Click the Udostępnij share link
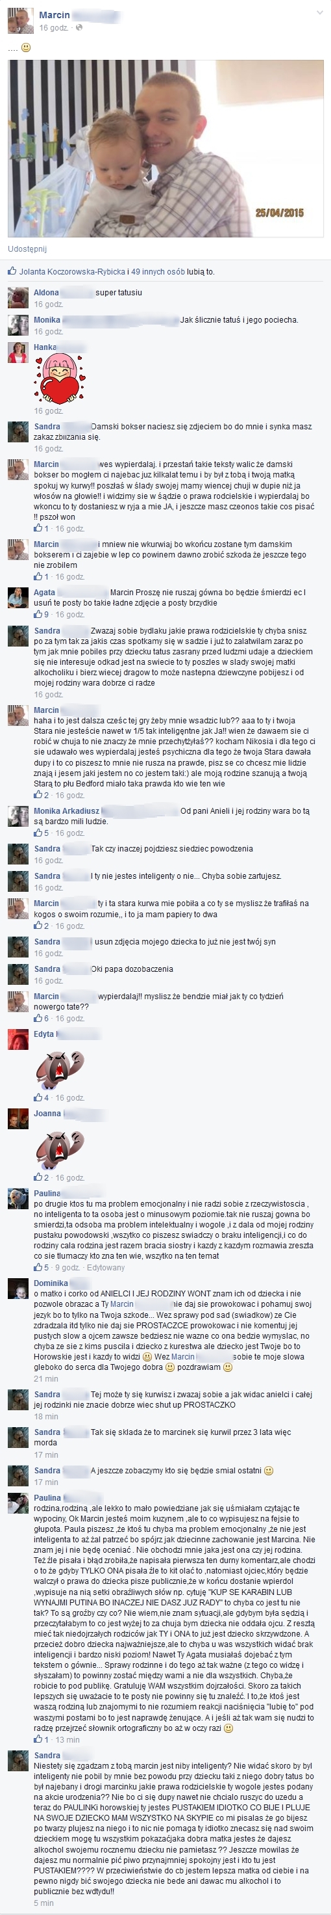Screen dimensions: 331x1915 [x=27, y=249]
